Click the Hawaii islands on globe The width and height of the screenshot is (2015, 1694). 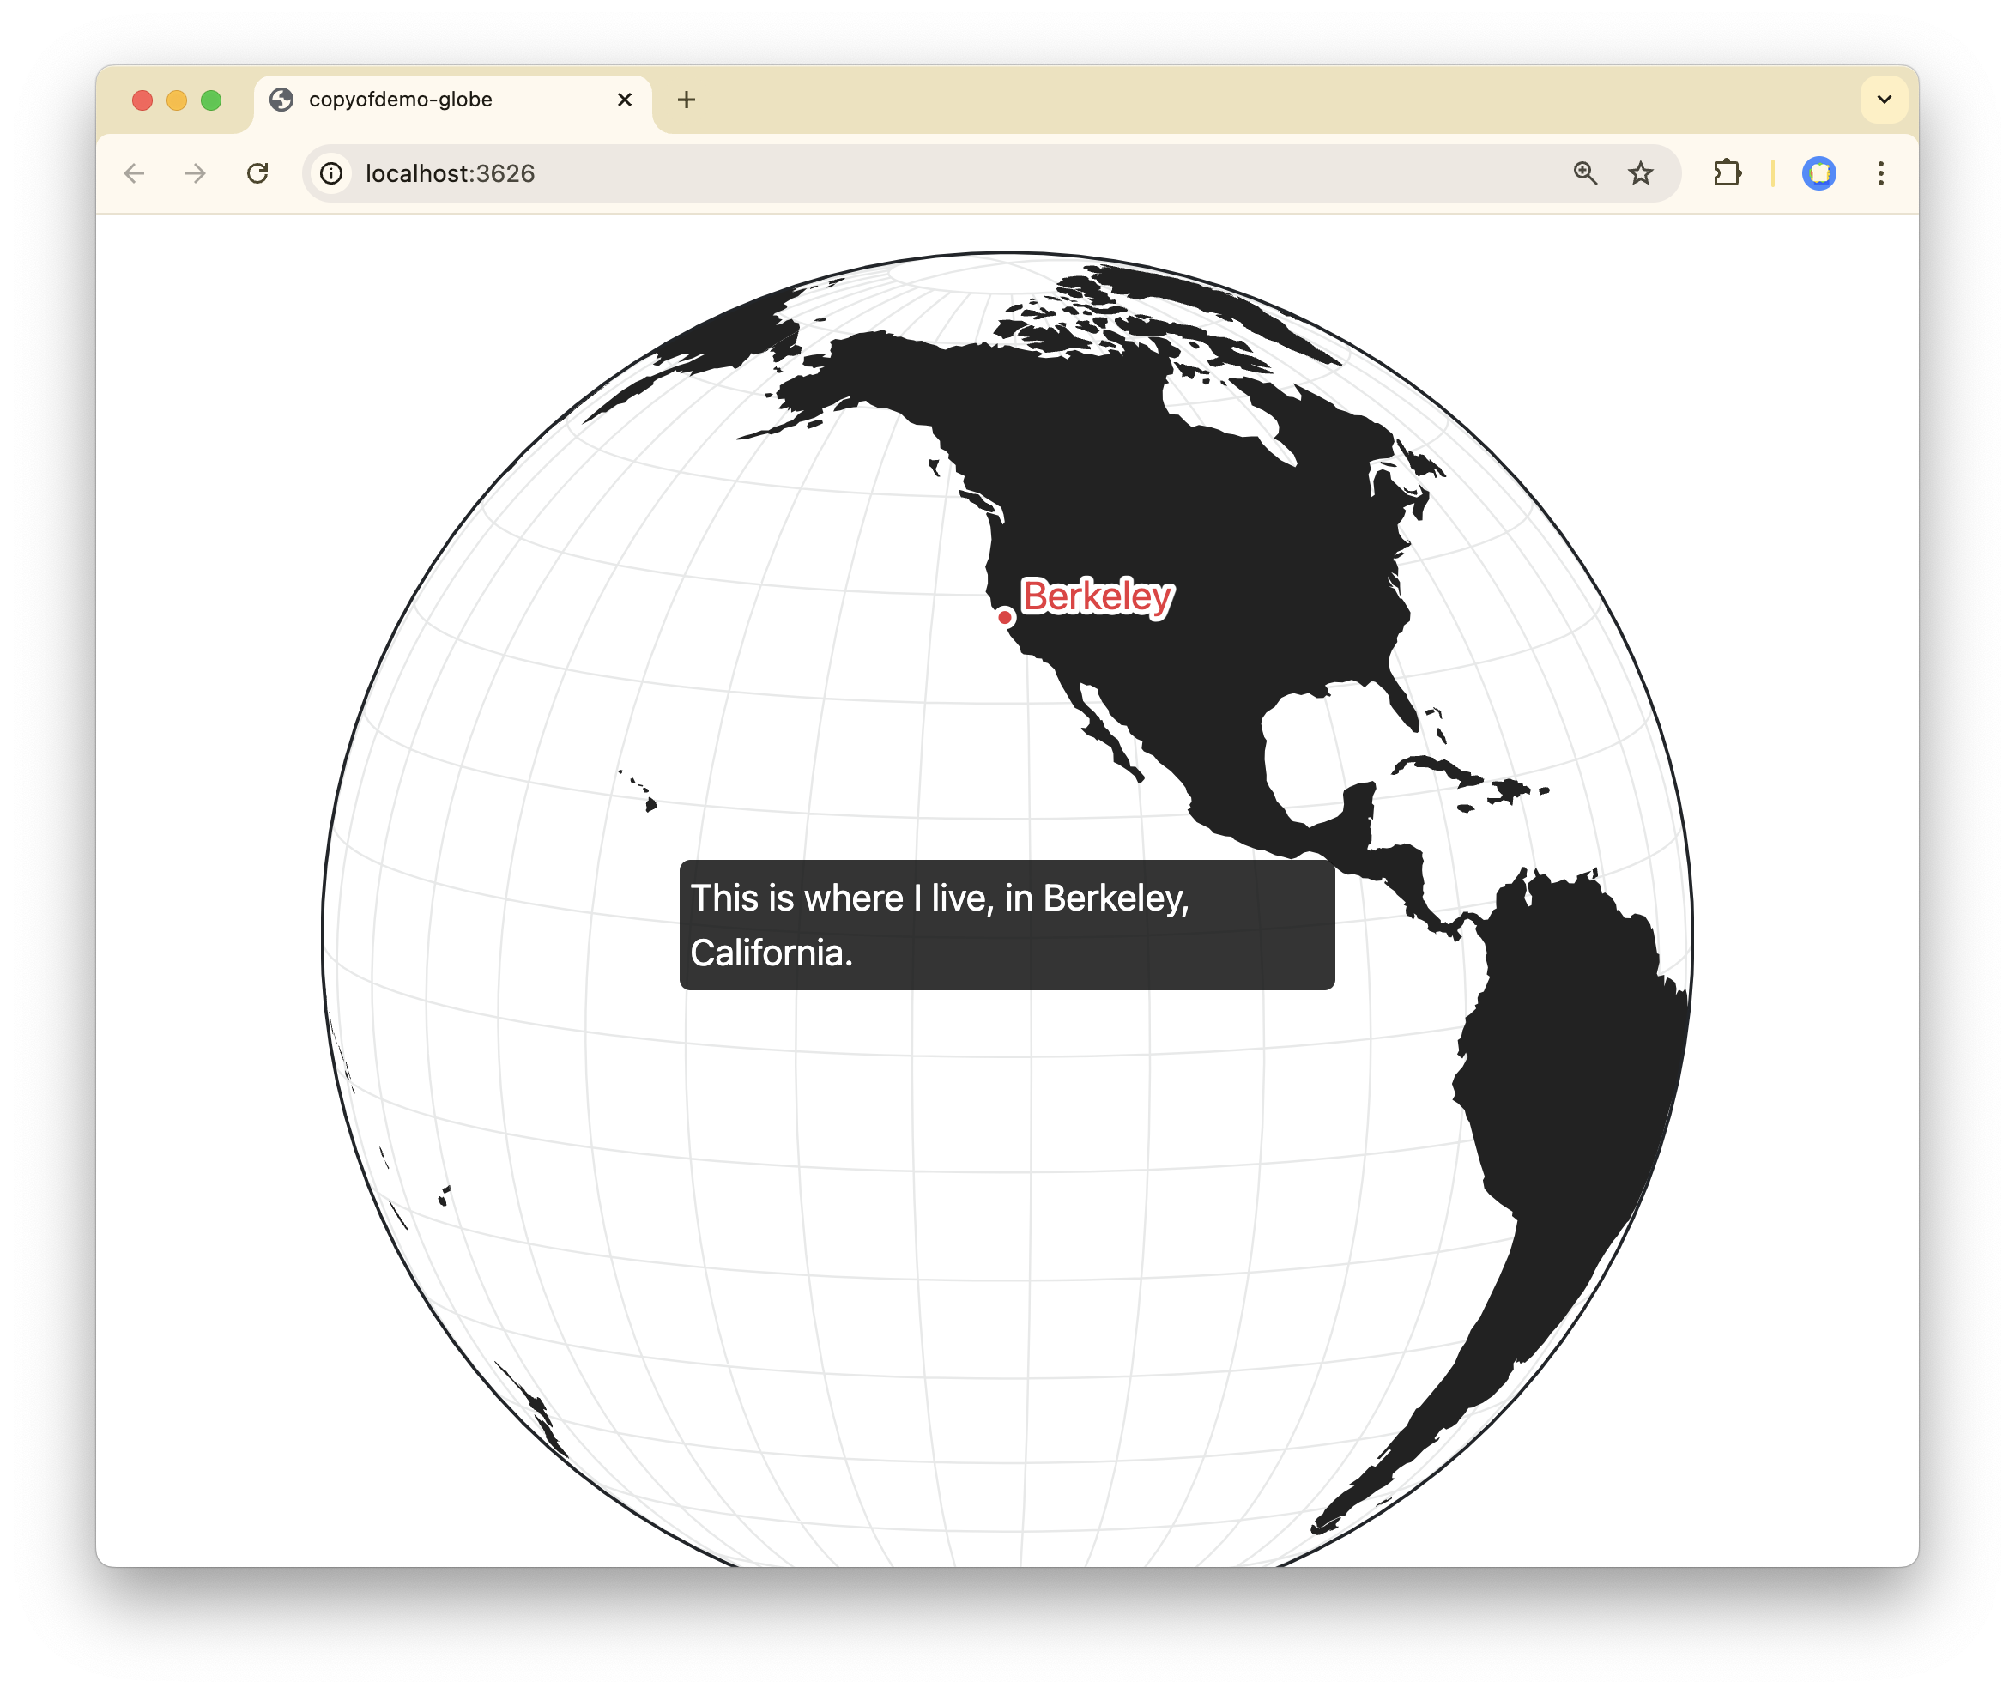tap(650, 804)
